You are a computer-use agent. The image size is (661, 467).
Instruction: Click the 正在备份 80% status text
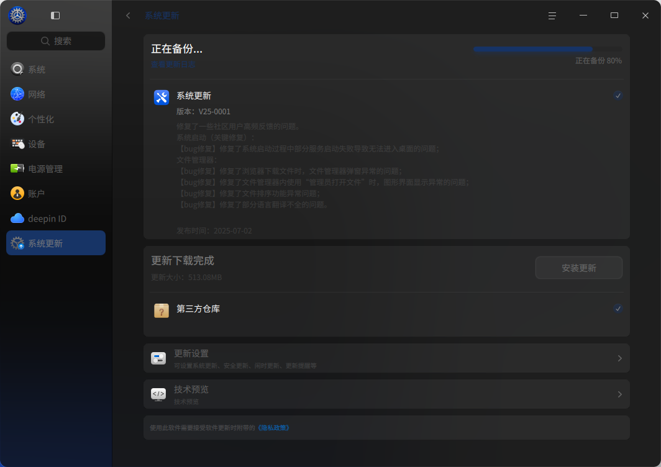tap(598, 61)
